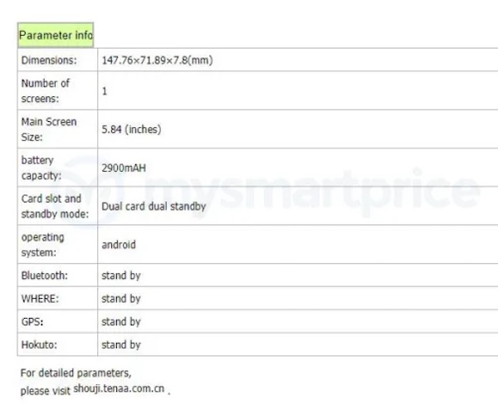This screenshot has height=415, width=498.
Task: Select the 2900mAH value text
Action: coord(124,168)
